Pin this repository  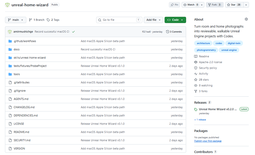tap(174, 5)
